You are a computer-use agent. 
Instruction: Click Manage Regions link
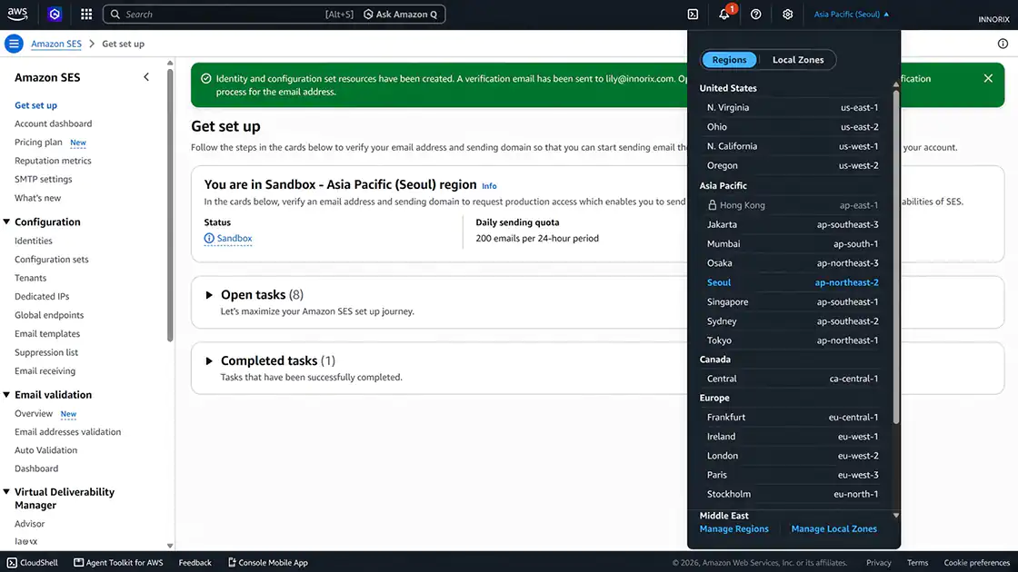[x=734, y=528]
